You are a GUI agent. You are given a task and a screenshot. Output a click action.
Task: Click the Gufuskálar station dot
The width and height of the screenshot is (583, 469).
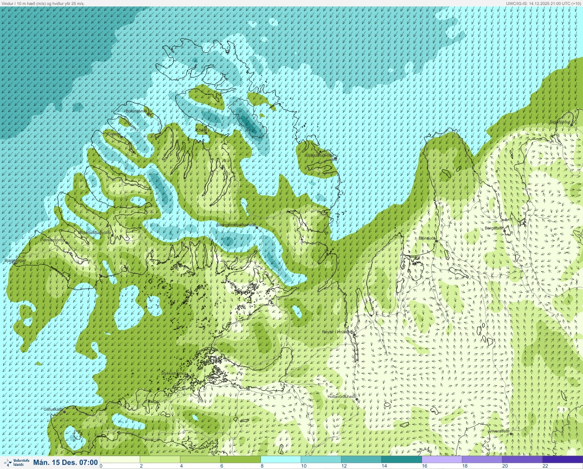64,412
